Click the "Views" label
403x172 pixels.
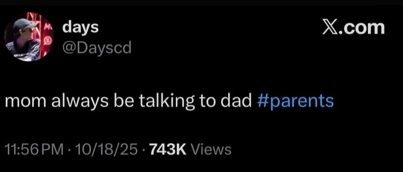[x=211, y=149]
